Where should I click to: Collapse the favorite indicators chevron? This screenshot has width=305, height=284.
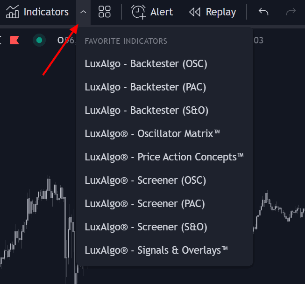[83, 12]
